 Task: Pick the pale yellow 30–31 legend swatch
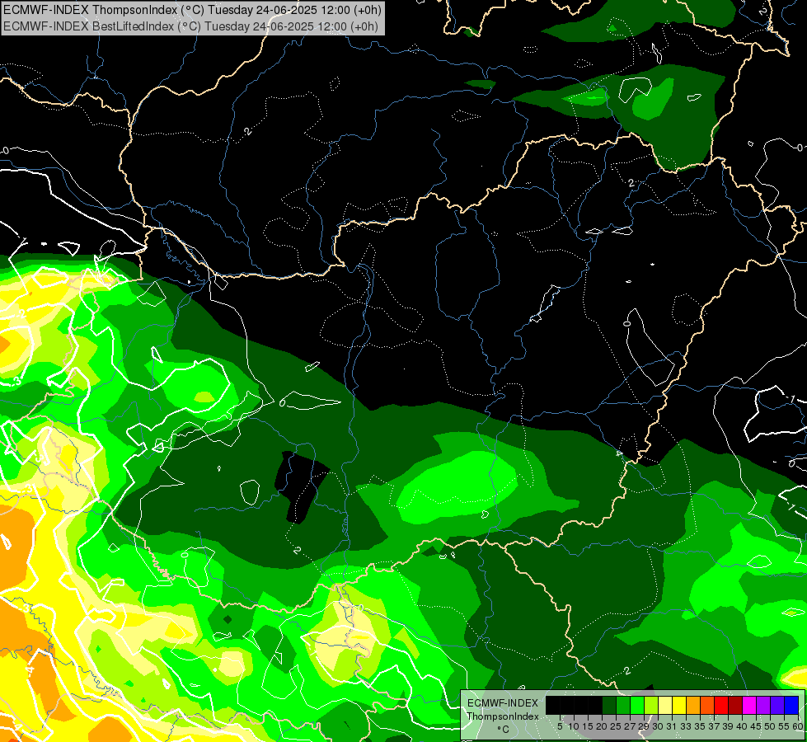point(665,705)
